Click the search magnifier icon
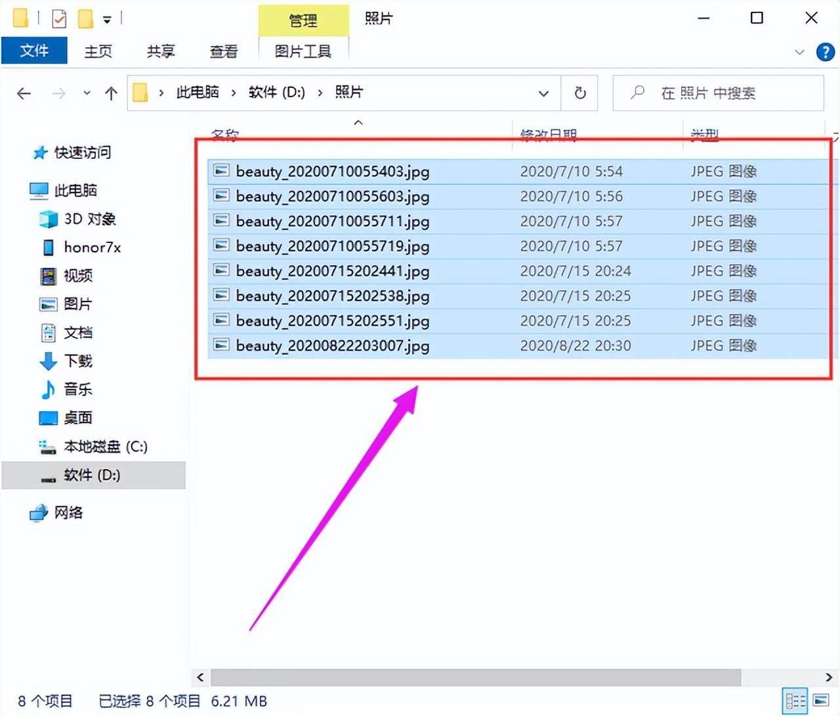Image resolution: width=840 pixels, height=716 pixels. (637, 93)
